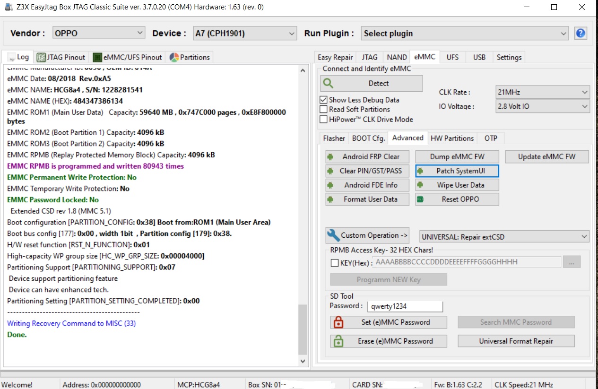Switch to the UFS tab

(452, 57)
